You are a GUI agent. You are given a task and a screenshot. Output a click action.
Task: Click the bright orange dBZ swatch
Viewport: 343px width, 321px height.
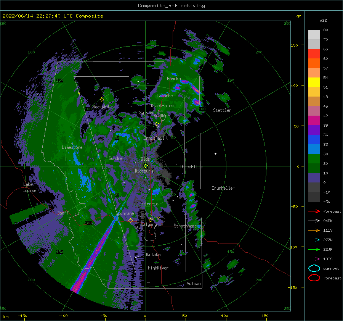pyautogui.click(x=314, y=63)
